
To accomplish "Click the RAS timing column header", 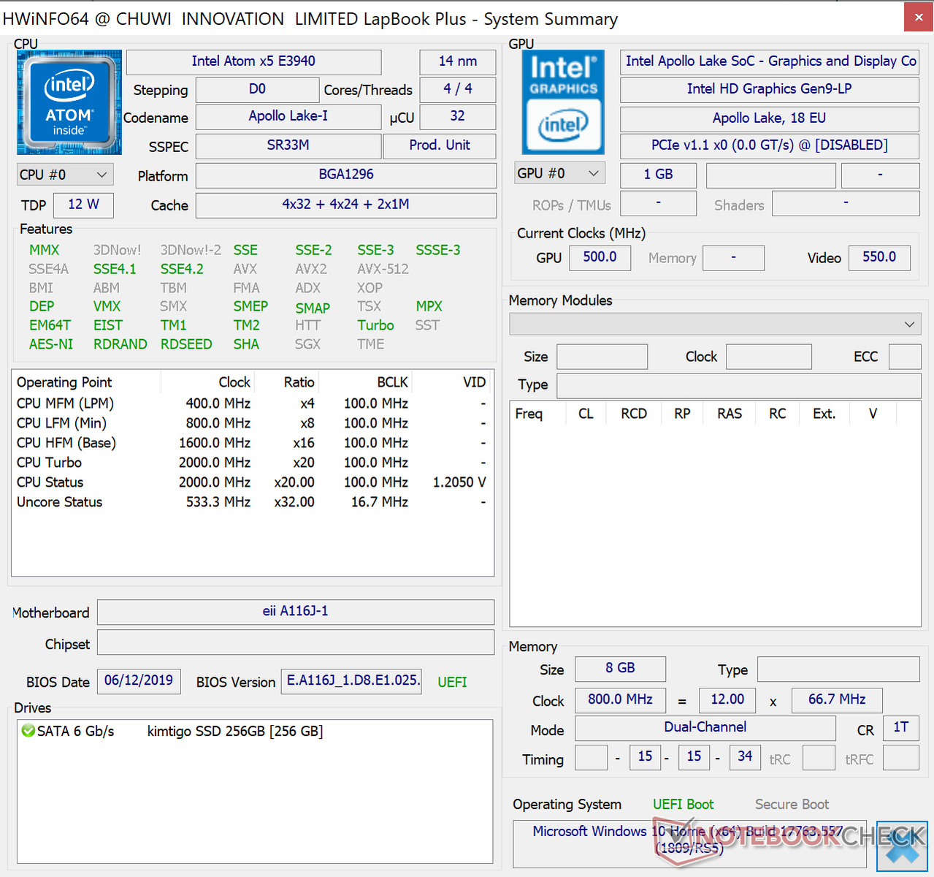I will (730, 414).
